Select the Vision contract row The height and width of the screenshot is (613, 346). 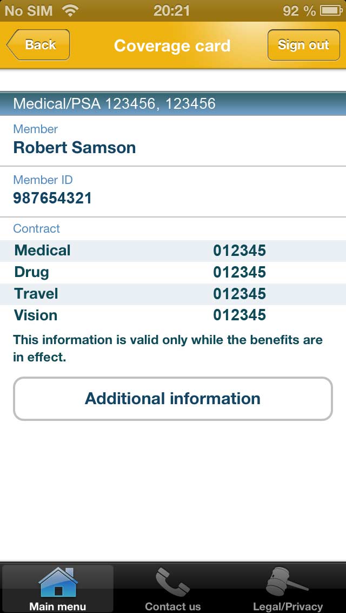click(173, 315)
